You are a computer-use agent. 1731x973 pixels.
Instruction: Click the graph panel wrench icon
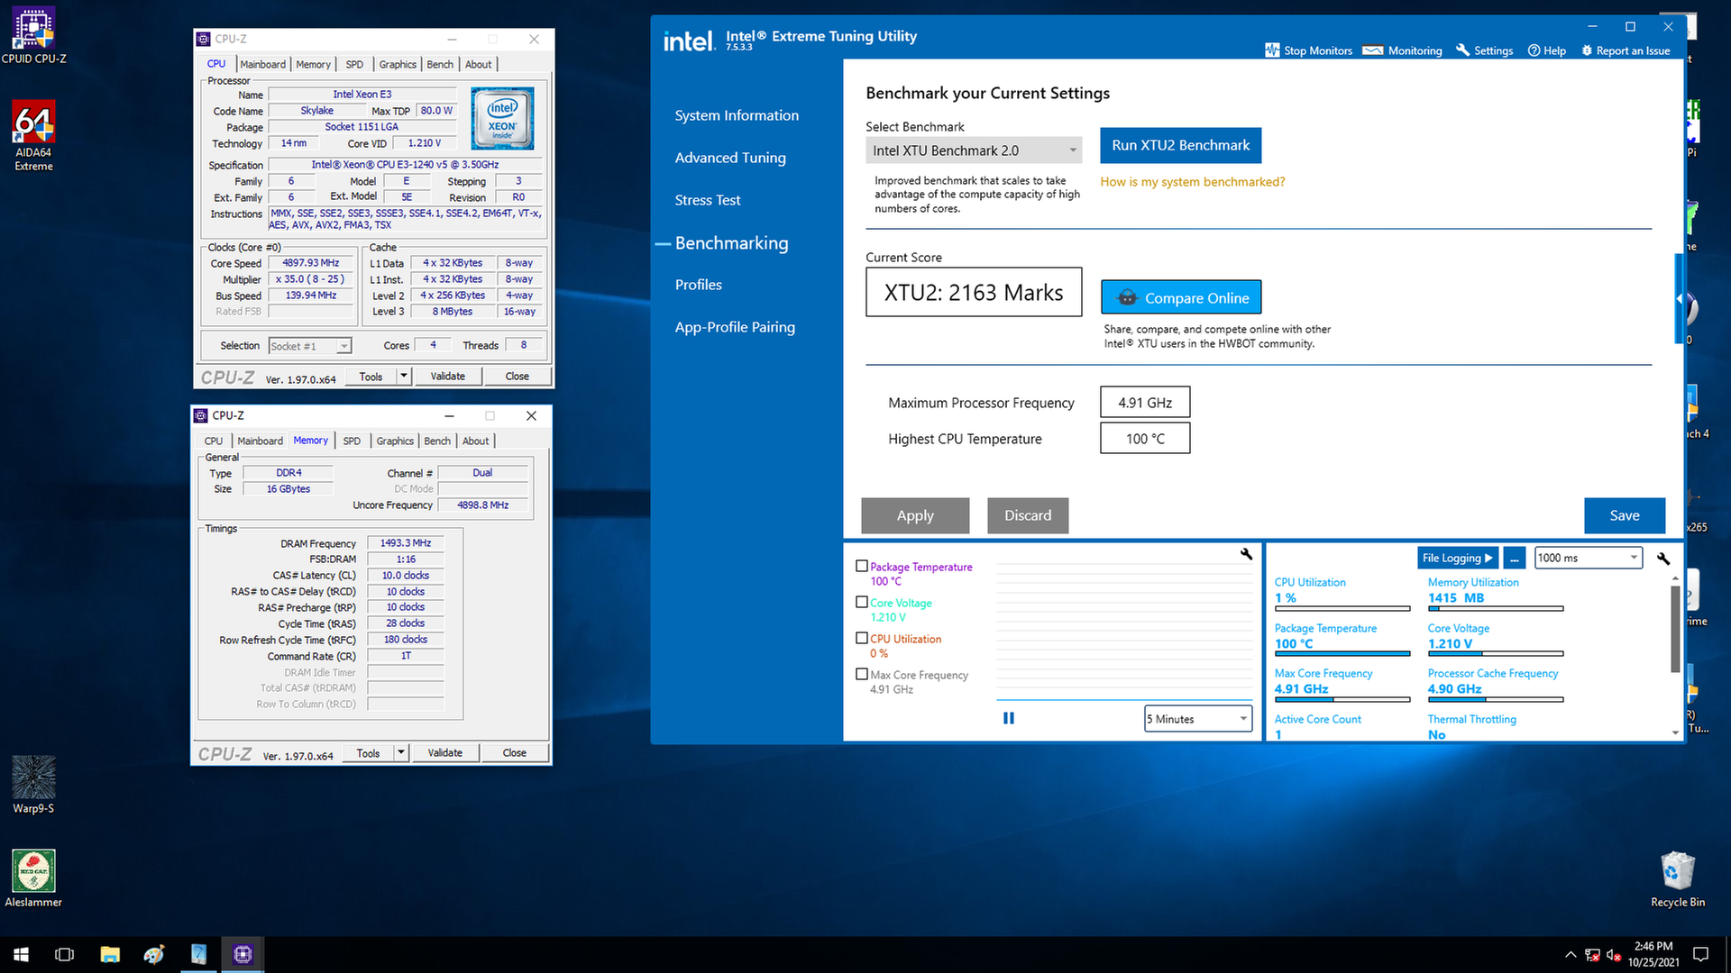pos(1246,554)
